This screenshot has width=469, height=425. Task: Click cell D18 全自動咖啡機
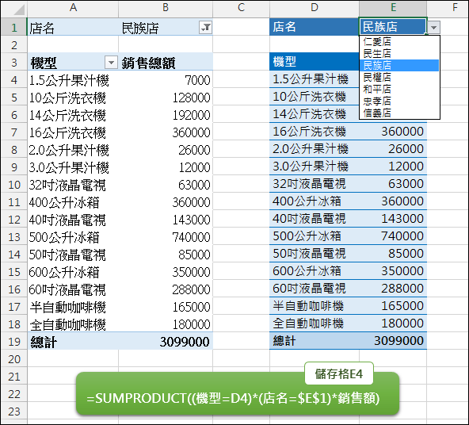pyautogui.click(x=314, y=323)
